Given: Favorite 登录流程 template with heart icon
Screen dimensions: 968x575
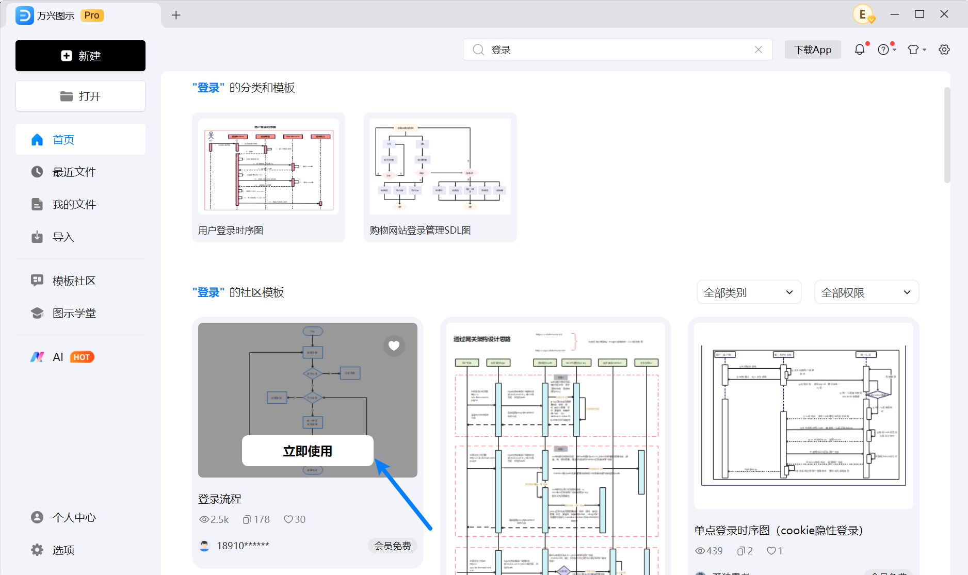Looking at the screenshot, I should pos(394,346).
